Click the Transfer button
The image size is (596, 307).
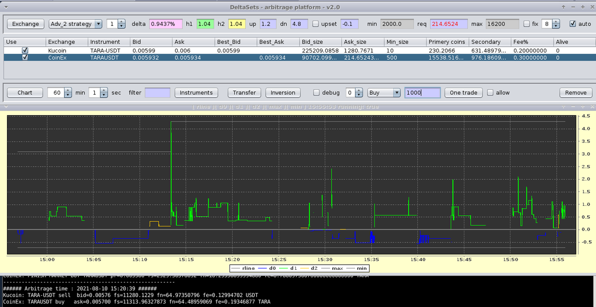[244, 93]
